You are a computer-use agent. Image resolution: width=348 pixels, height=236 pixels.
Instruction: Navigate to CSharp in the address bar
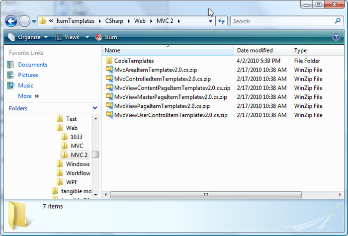[x=114, y=21]
